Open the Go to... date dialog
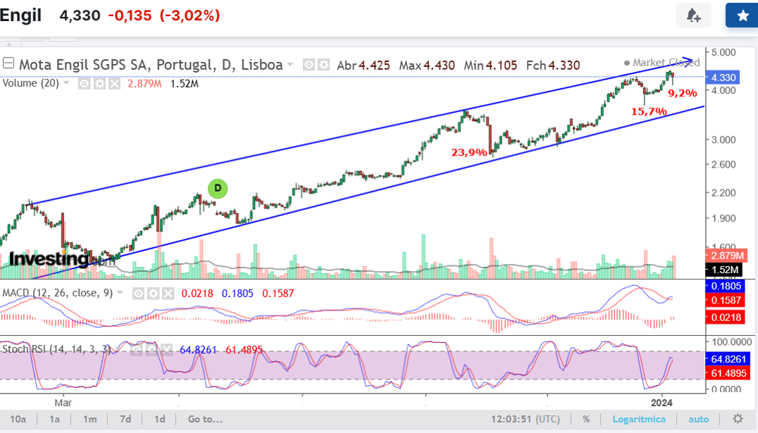The width and height of the screenshot is (758, 433). (205, 419)
